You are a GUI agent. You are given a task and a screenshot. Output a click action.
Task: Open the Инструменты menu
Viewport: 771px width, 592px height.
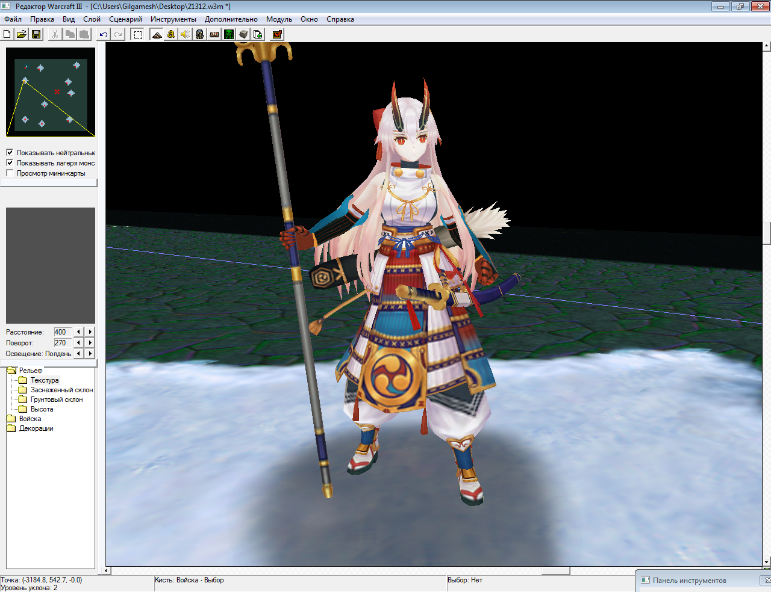173,19
